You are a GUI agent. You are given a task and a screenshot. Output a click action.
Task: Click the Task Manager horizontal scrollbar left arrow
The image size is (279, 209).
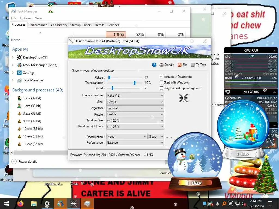[x=12, y=152]
